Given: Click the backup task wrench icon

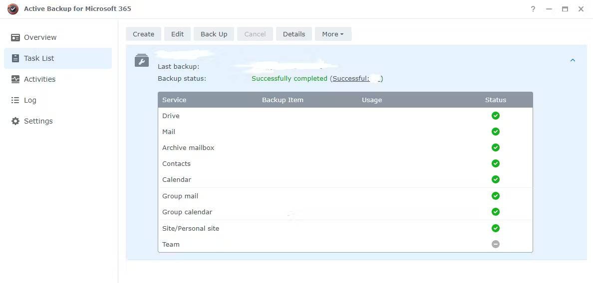Looking at the screenshot, I should (142, 60).
